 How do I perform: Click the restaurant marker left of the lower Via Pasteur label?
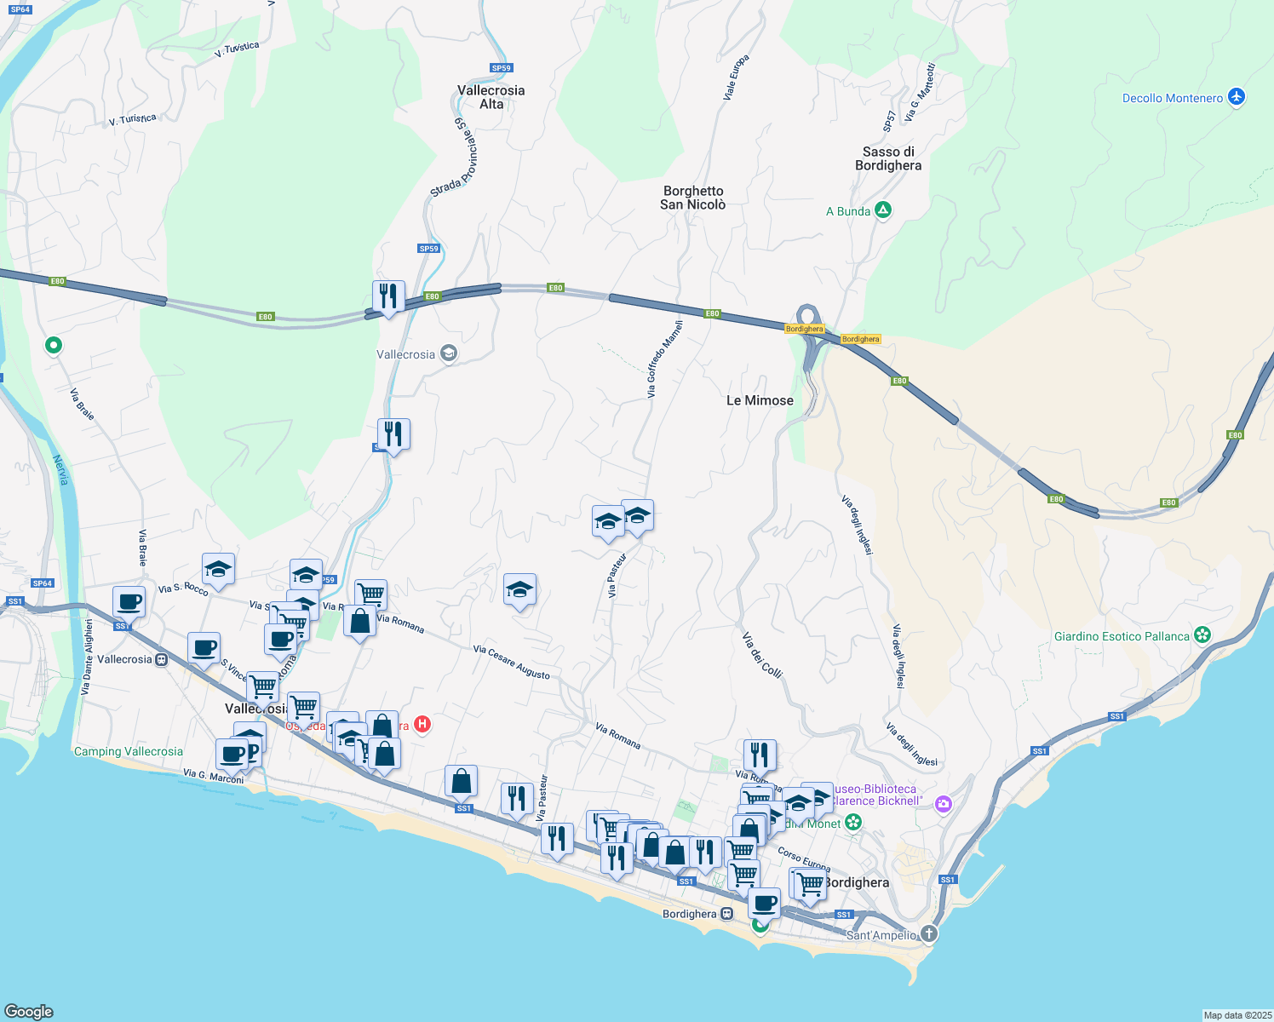pos(517,800)
